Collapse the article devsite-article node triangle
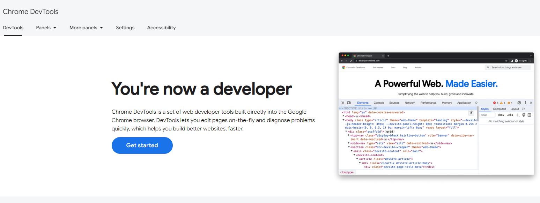The image size is (540, 203). click(x=357, y=159)
